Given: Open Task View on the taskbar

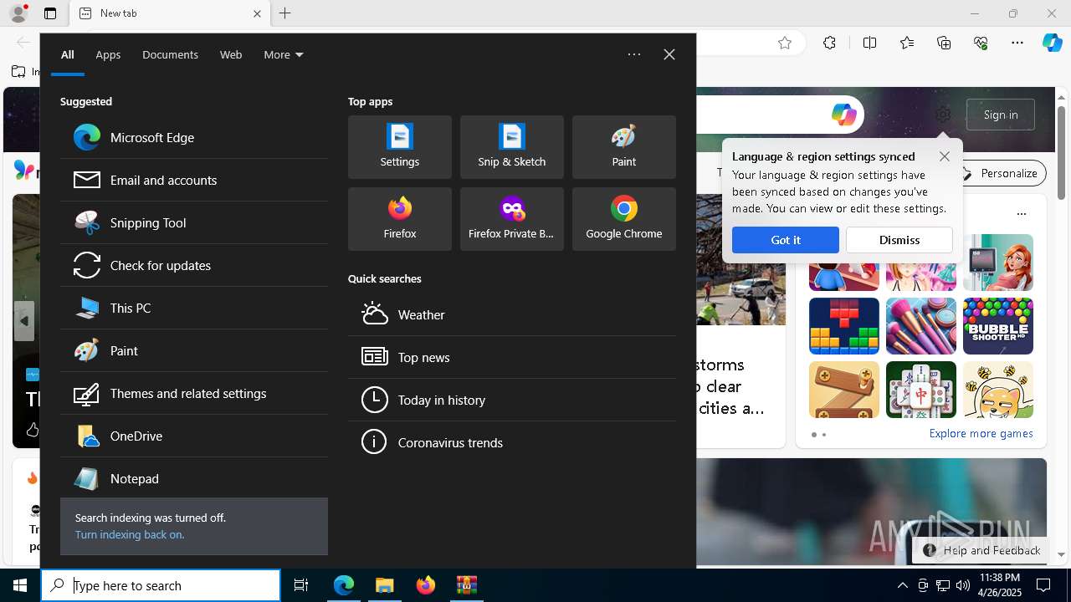Looking at the screenshot, I should pyautogui.click(x=301, y=585).
